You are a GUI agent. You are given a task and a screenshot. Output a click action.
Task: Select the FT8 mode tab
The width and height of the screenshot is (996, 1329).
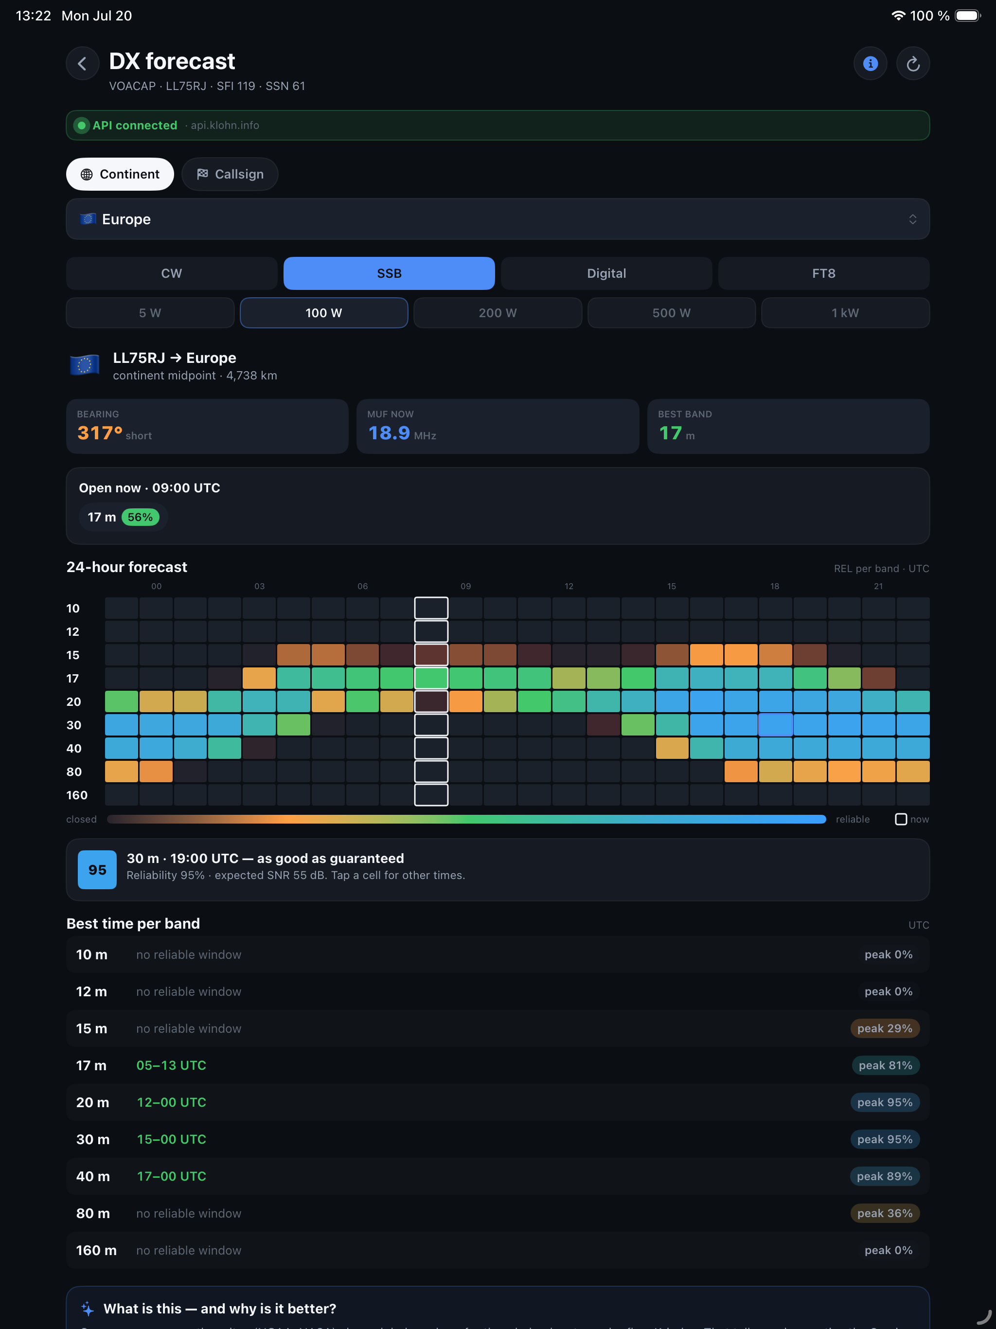(824, 273)
